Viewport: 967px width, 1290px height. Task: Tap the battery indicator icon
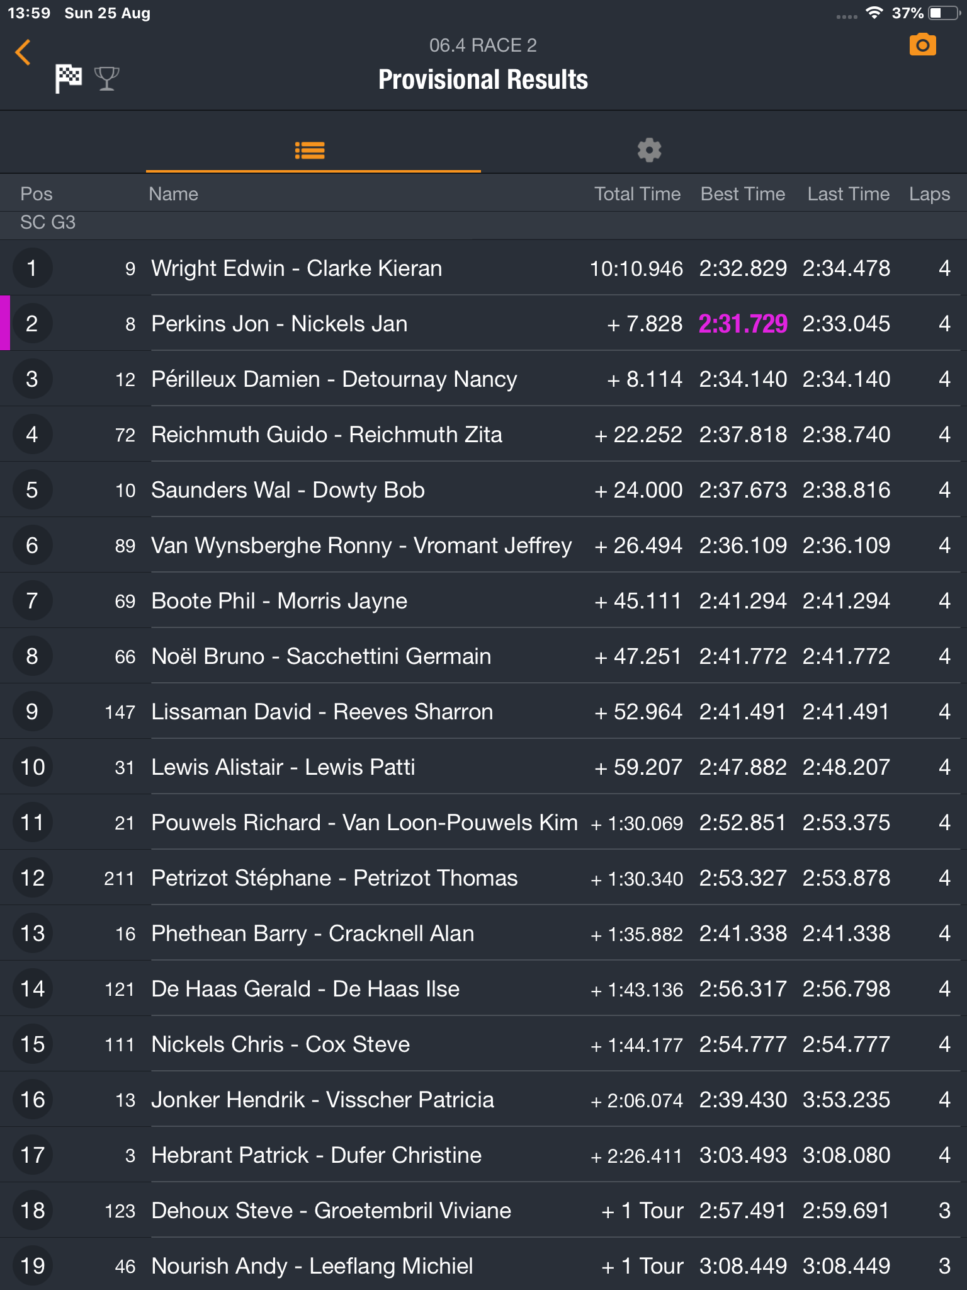pyautogui.click(x=943, y=13)
